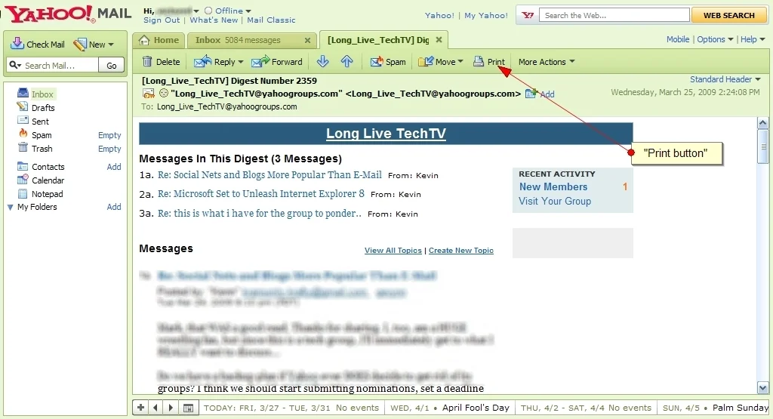Viewport: 773px width, 419px height.
Task: Open the More Actions dropdown
Action: point(547,62)
